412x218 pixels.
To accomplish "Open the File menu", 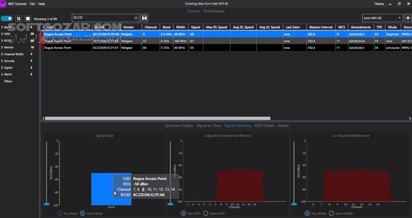I will tap(32, 4).
